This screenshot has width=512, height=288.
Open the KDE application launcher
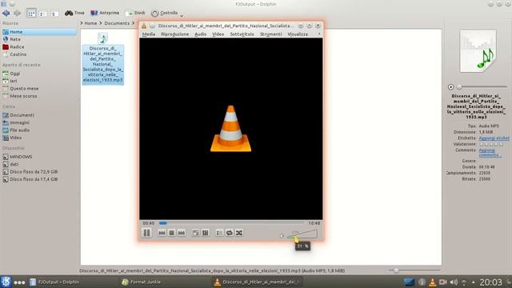[6, 282]
